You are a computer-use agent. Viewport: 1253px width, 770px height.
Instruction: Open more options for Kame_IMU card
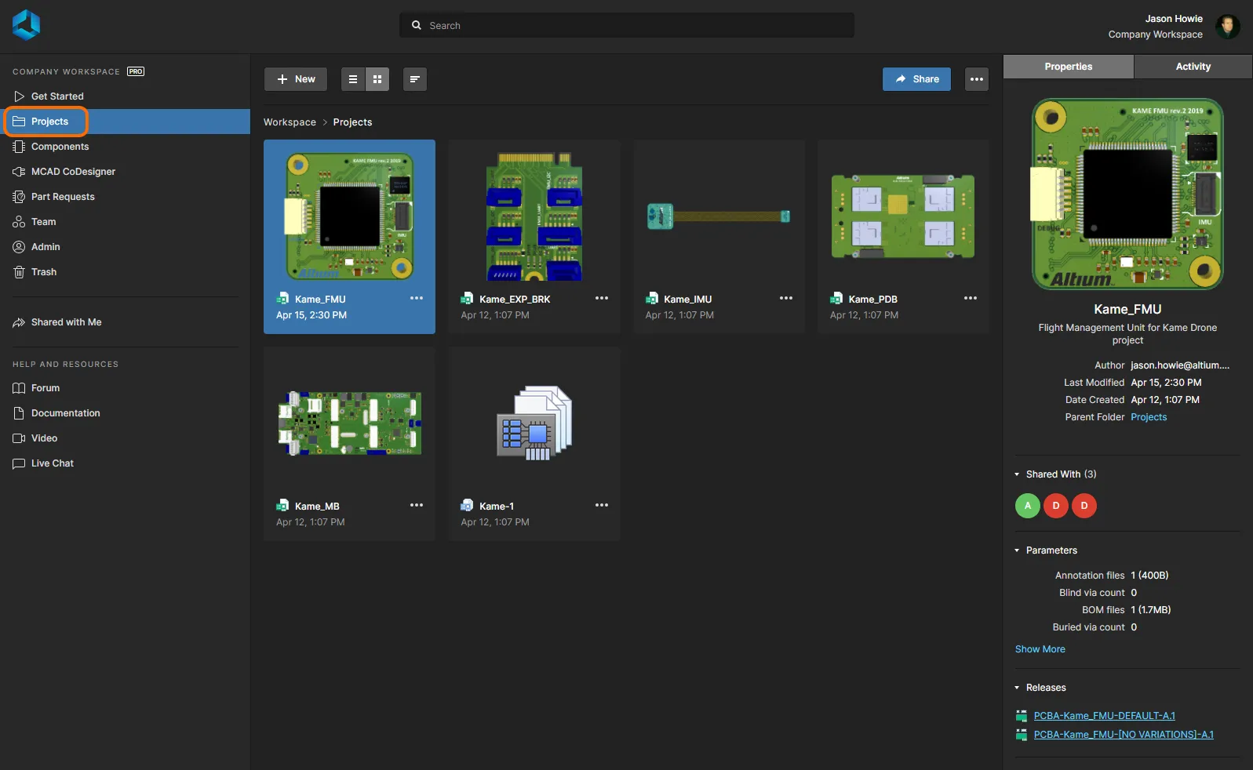click(x=786, y=298)
